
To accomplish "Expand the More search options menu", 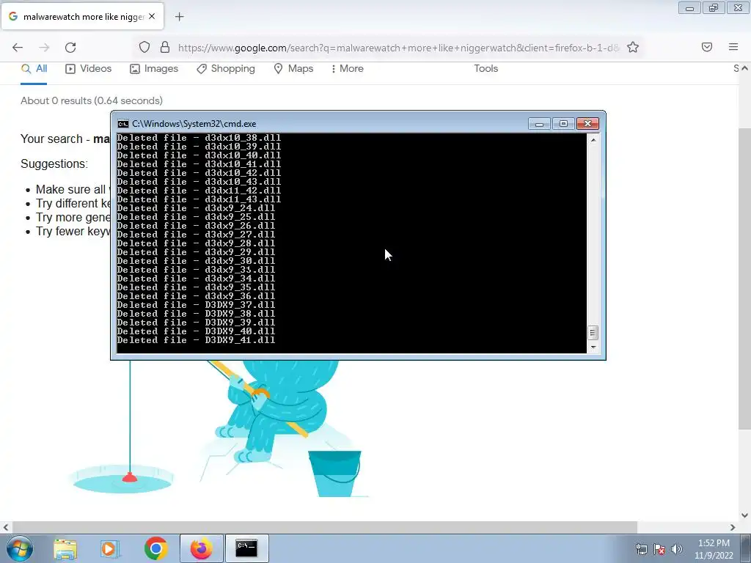I will 347,69.
